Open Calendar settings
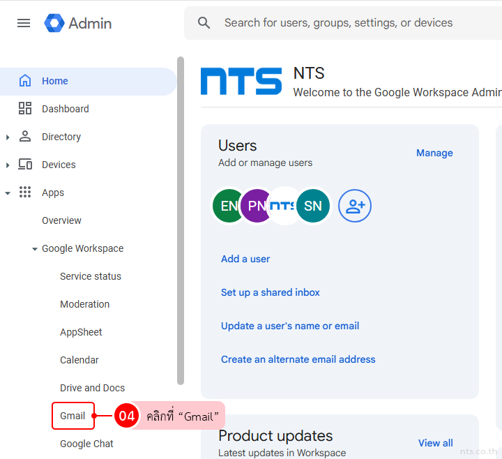Screen dimensions: 502x459 click(79, 360)
